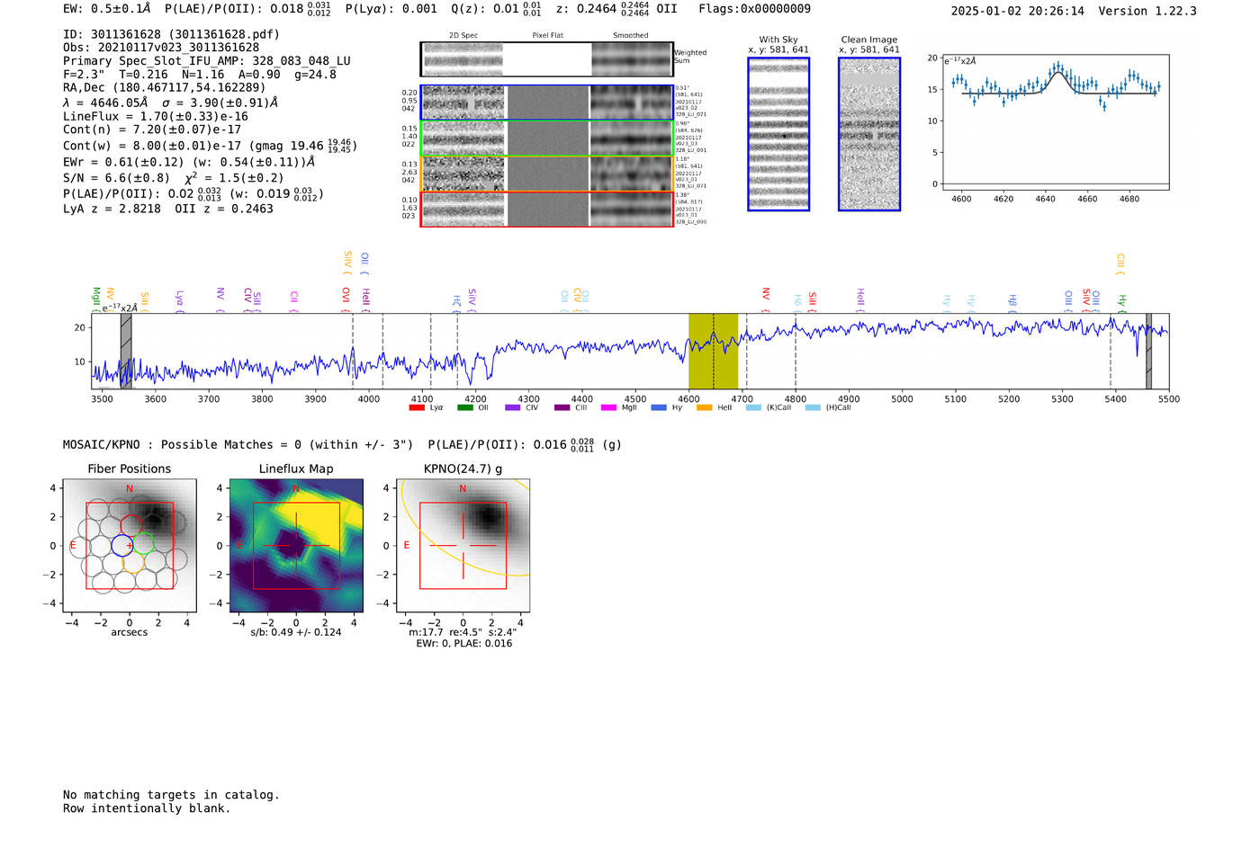
Task: Click the Weighted Sum label
Action: coord(690,57)
